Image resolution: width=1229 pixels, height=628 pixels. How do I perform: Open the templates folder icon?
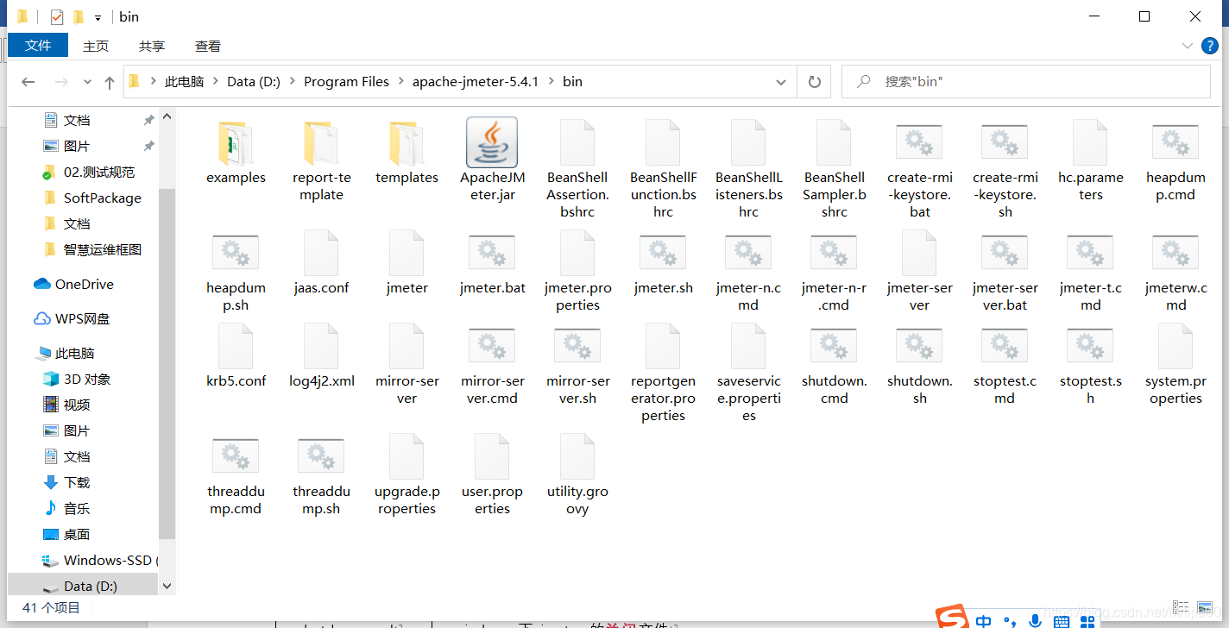pos(407,142)
